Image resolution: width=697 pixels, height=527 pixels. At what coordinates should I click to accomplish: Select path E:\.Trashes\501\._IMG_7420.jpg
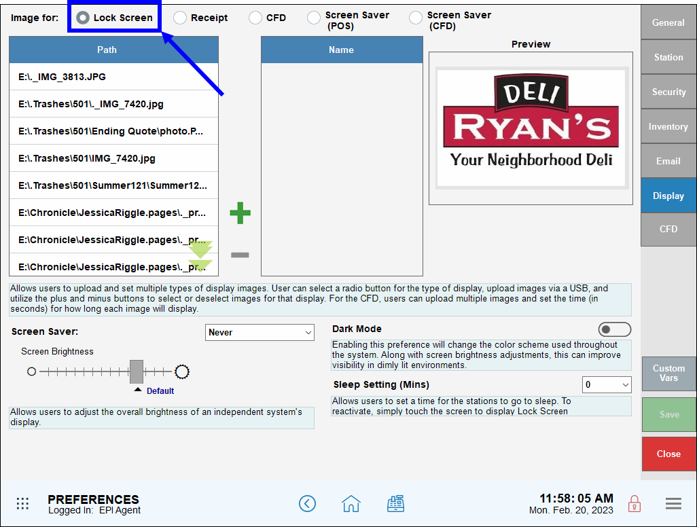(114, 104)
